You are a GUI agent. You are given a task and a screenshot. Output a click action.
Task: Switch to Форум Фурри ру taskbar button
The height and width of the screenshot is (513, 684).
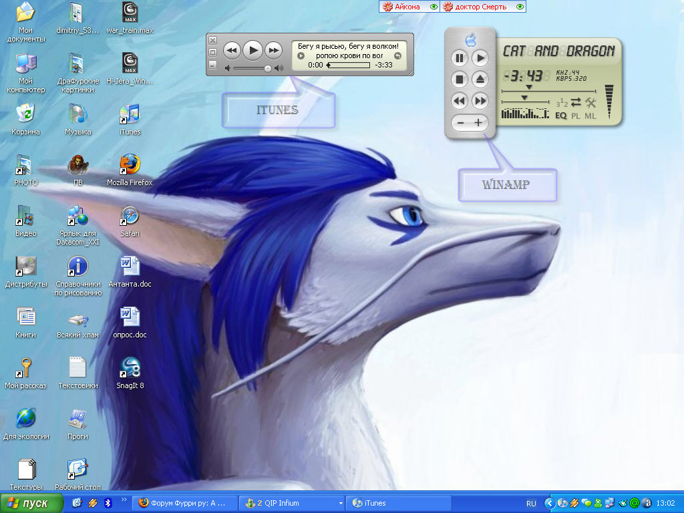[x=186, y=503]
